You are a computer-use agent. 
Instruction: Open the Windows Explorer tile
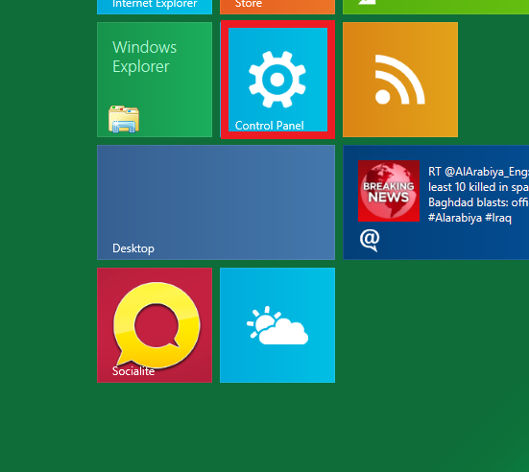tap(155, 80)
